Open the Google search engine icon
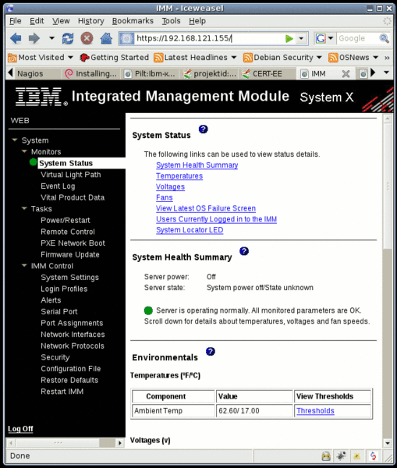Screen dimensions: 397x468 point(321,38)
